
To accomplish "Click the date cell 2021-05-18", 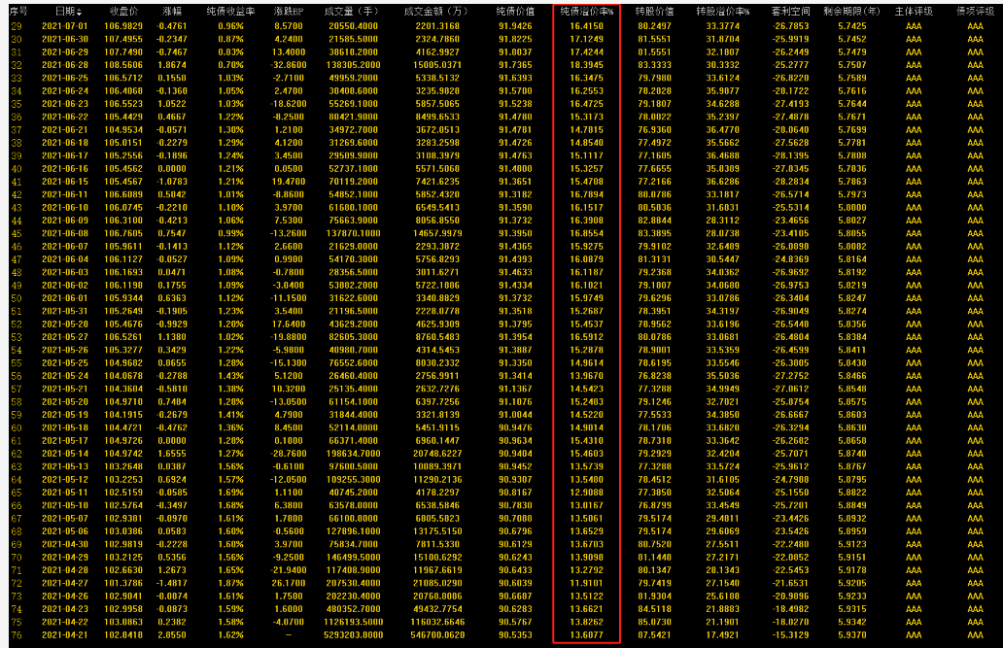I will (x=65, y=427).
